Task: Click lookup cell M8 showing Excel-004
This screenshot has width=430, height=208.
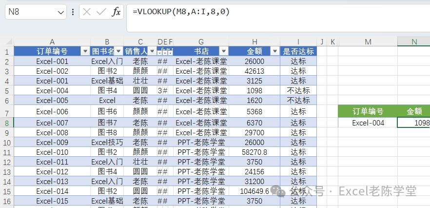Action: pyautogui.click(x=368, y=123)
